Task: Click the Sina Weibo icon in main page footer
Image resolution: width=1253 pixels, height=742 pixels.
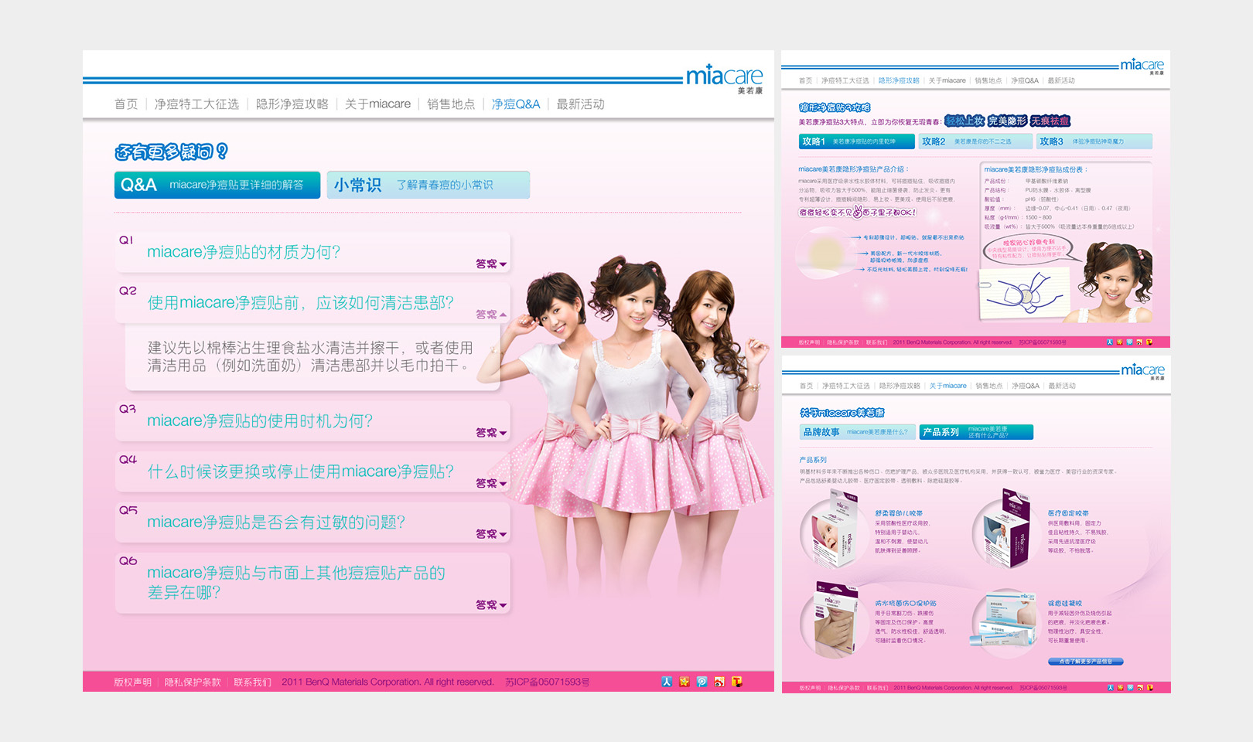Action: pyautogui.click(x=719, y=682)
